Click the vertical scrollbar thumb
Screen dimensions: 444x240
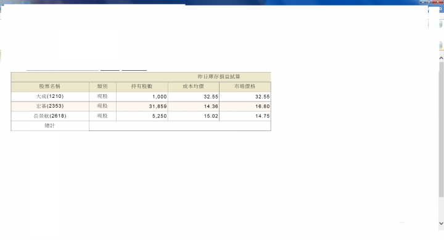click(441, 129)
